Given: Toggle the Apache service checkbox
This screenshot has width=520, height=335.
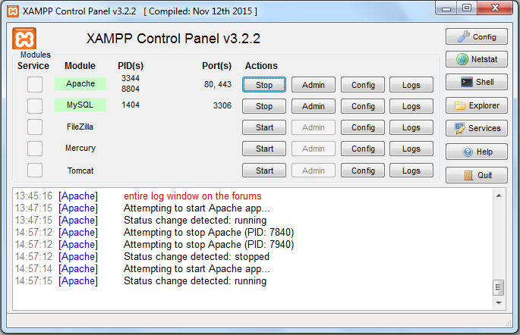Looking at the screenshot, I should click(x=35, y=84).
